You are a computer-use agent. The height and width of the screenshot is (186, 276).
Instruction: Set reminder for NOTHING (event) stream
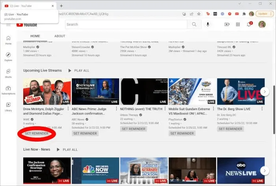(x=134, y=129)
